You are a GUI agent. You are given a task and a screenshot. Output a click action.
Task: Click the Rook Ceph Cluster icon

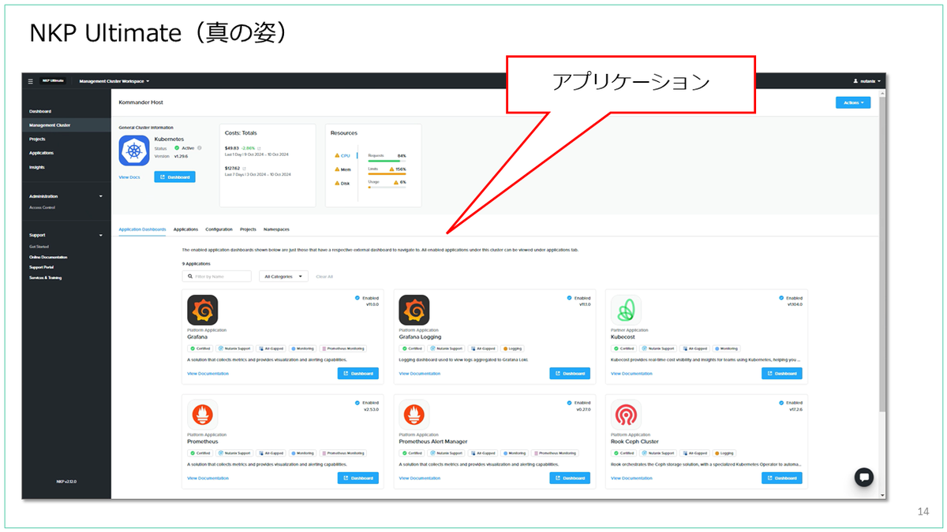tap(626, 415)
